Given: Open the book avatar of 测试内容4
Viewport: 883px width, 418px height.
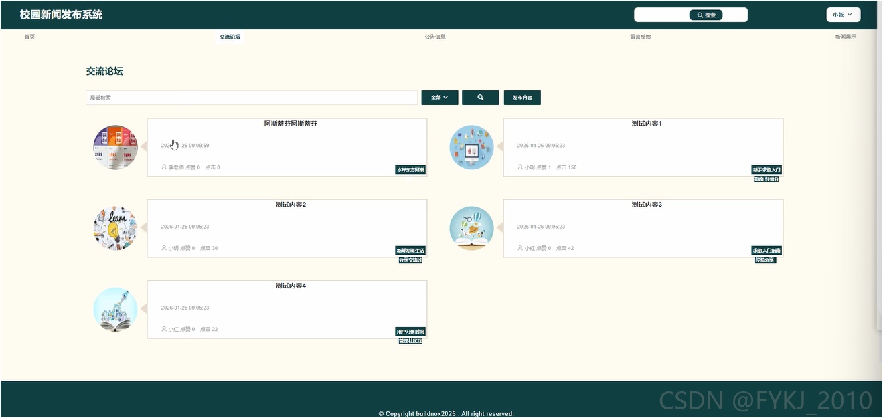Looking at the screenshot, I should coord(116,309).
